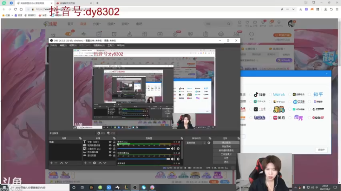Open transition properties gear in scene transitions
Image resolution: width=341 pixels, height=191 pixels.
coord(209,143)
